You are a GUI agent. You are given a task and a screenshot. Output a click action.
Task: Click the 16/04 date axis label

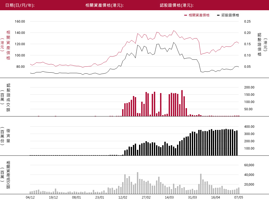point(216,197)
